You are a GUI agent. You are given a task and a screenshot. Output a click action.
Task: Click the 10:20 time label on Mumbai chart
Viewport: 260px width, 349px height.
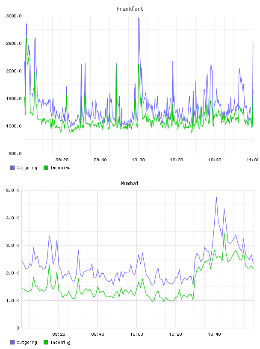point(175,334)
